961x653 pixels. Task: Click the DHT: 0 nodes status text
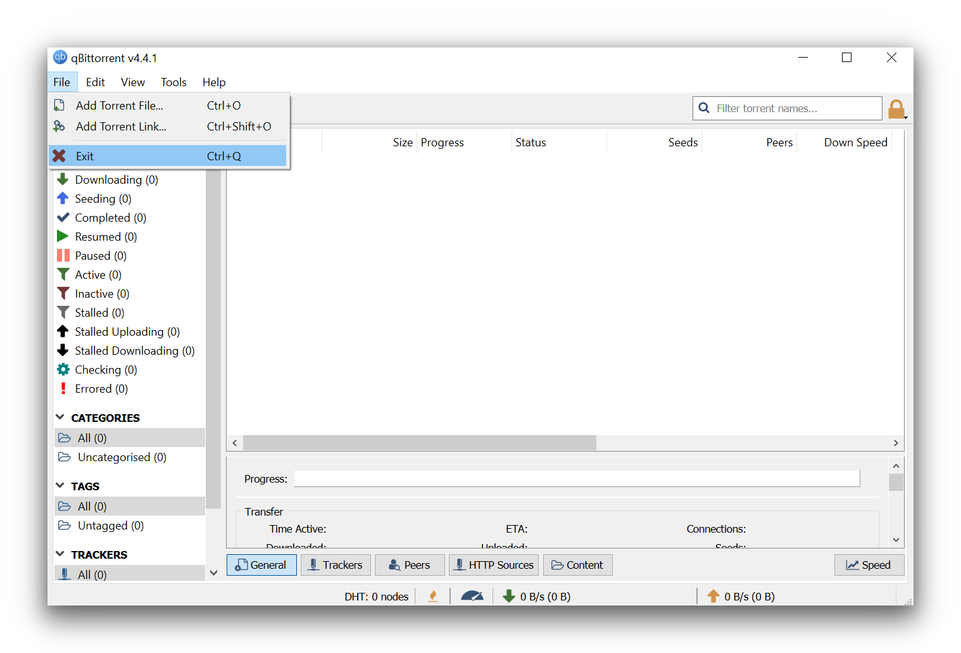pos(377,597)
